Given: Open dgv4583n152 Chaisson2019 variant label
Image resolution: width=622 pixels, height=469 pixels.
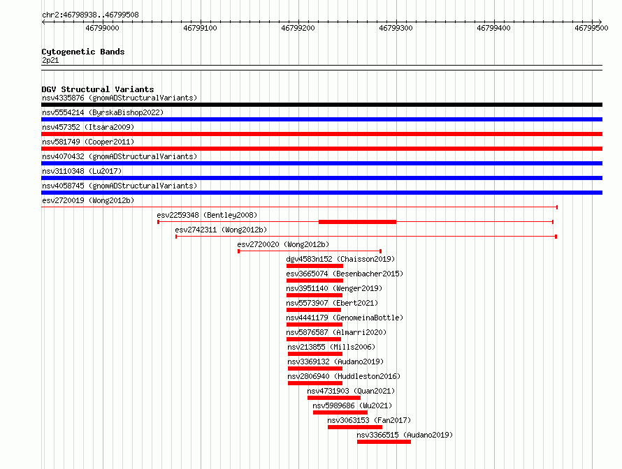Looking at the screenshot, I should (341, 259).
